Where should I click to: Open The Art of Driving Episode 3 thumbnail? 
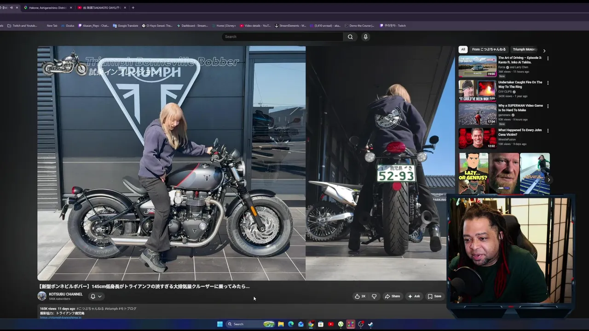pos(477,66)
